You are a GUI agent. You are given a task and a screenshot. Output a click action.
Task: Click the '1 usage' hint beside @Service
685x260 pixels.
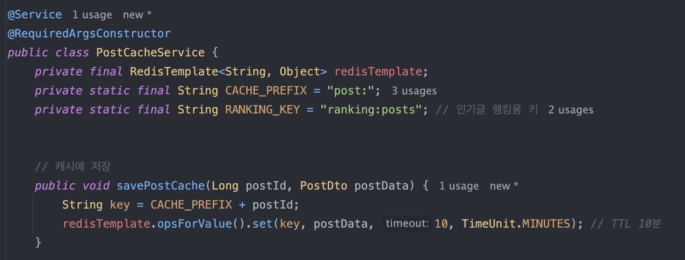92,15
